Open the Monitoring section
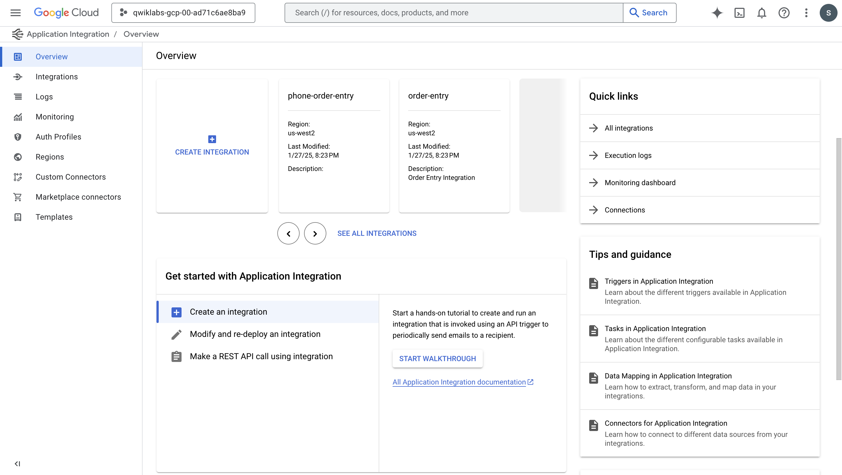This screenshot has width=842, height=475. [x=54, y=117]
